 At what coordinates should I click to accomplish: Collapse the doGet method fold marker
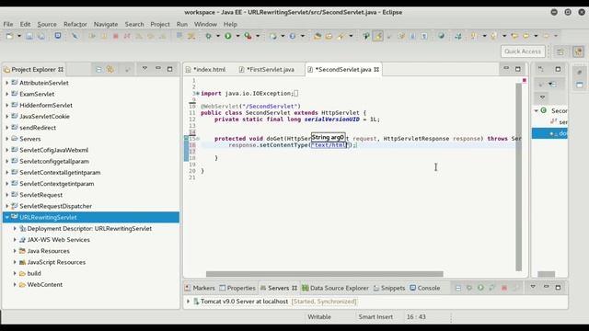[x=198, y=139]
